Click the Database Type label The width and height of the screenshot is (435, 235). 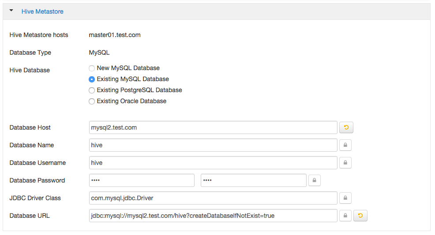(30, 52)
